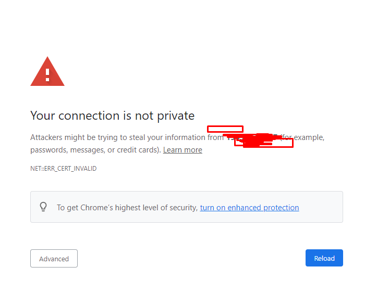Click the word 'private' in the heading

175,116
